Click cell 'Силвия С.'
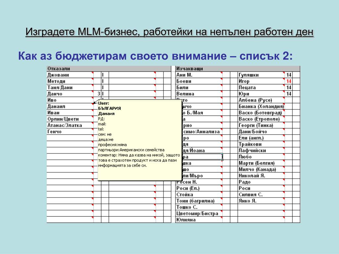Screen dimensions: 339x254 tap(261, 194)
